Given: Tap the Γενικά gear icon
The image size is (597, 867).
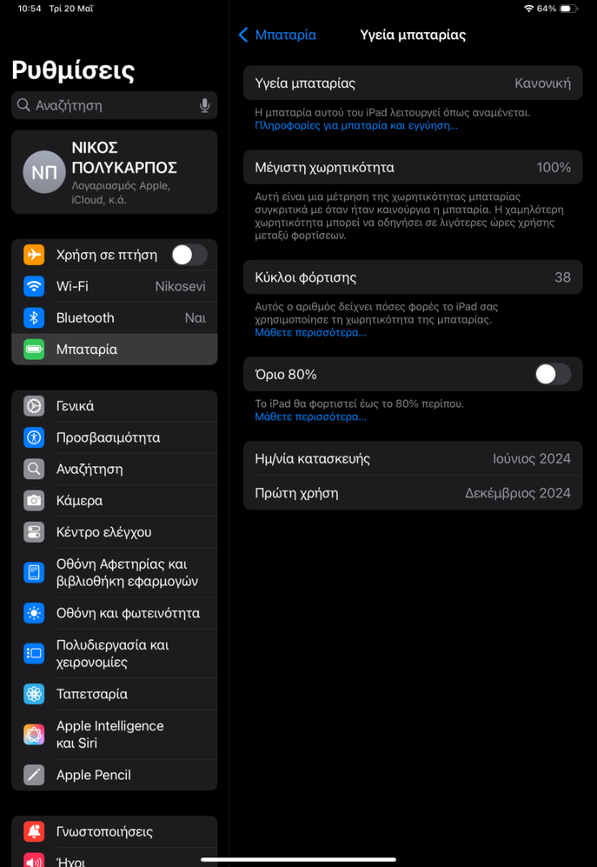Looking at the screenshot, I should pos(34,406).
